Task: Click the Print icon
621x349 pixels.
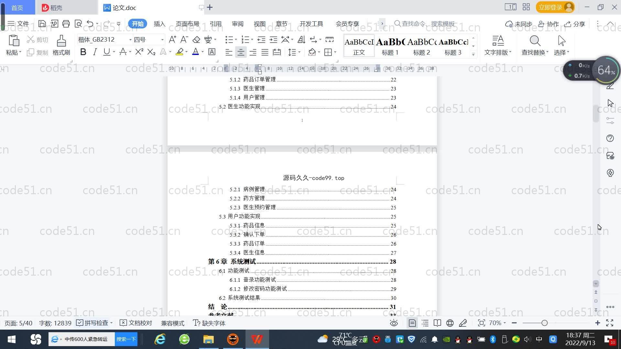Action: click(x=66, y=24)
